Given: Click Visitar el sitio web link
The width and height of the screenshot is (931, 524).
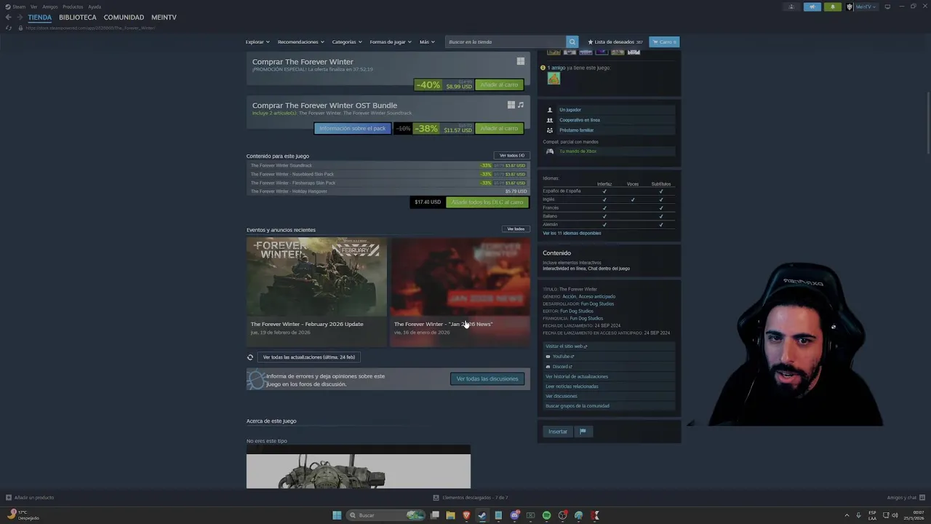Looking at the screenshot, I should click(x=567, y=346).
